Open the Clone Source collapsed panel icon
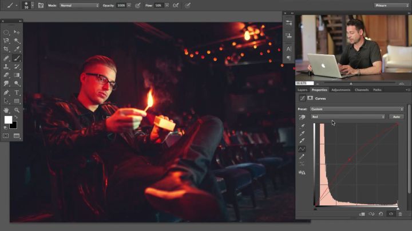This screenshot has height=231, width=412. coord(288,35)
